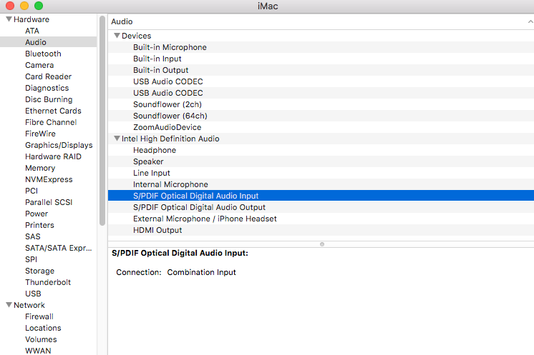
Task: Open the PCI section
Action: [x=31, y=191]
